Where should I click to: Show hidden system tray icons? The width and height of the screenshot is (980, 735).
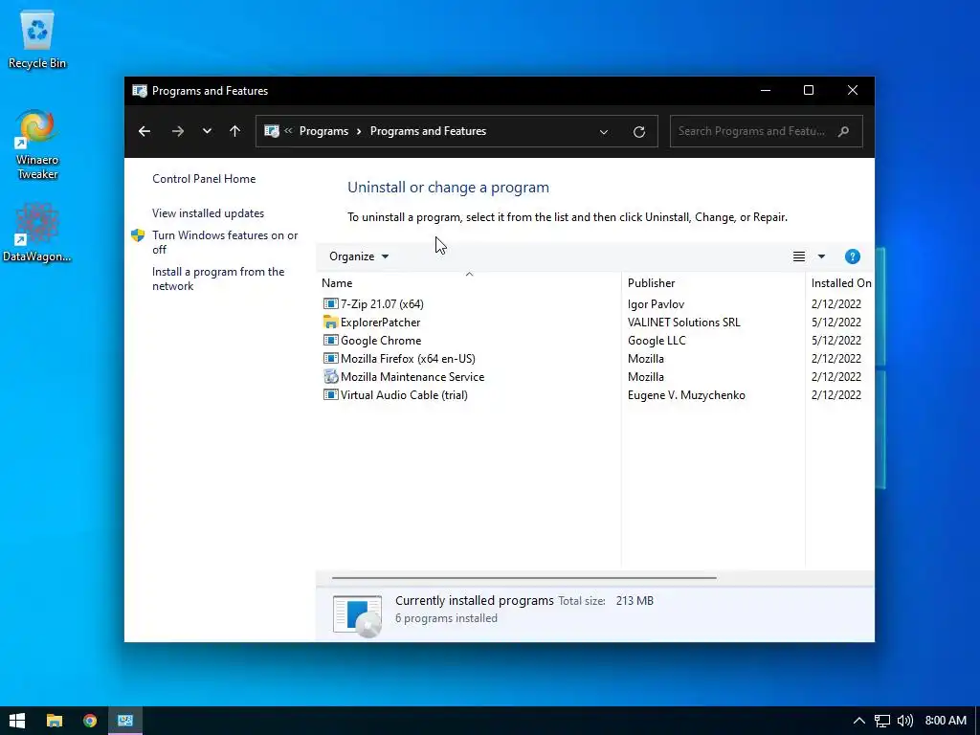coord(859,721)
